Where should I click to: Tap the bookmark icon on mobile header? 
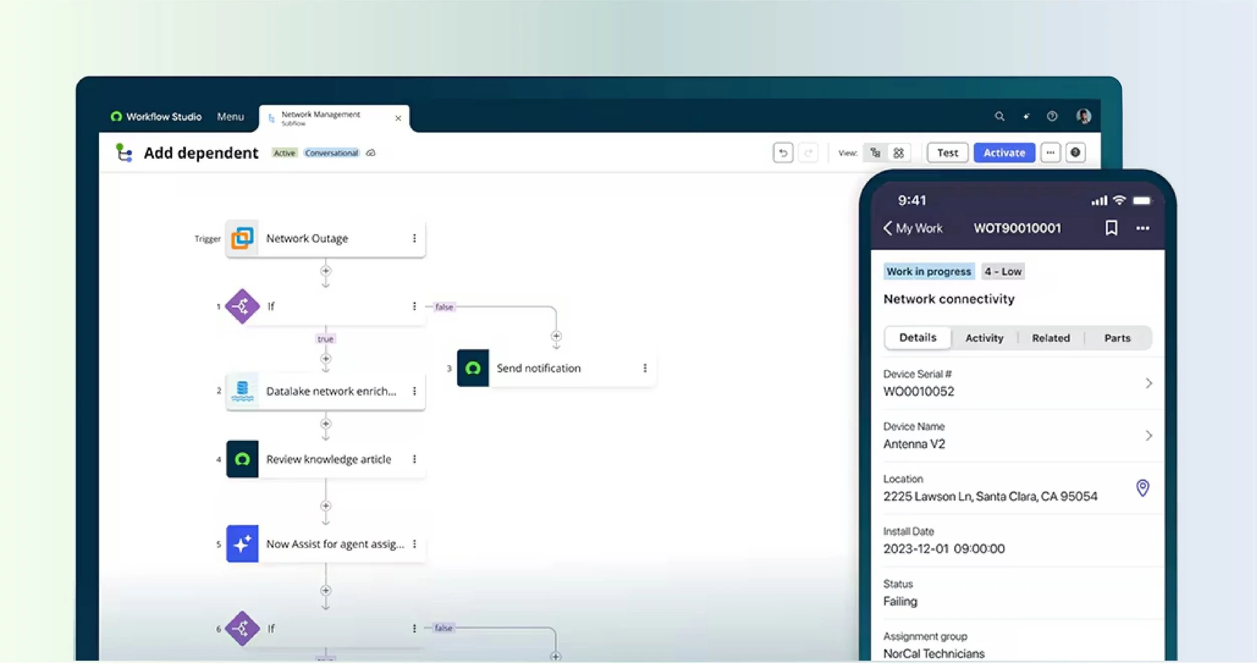click(x=1111, y=228)
